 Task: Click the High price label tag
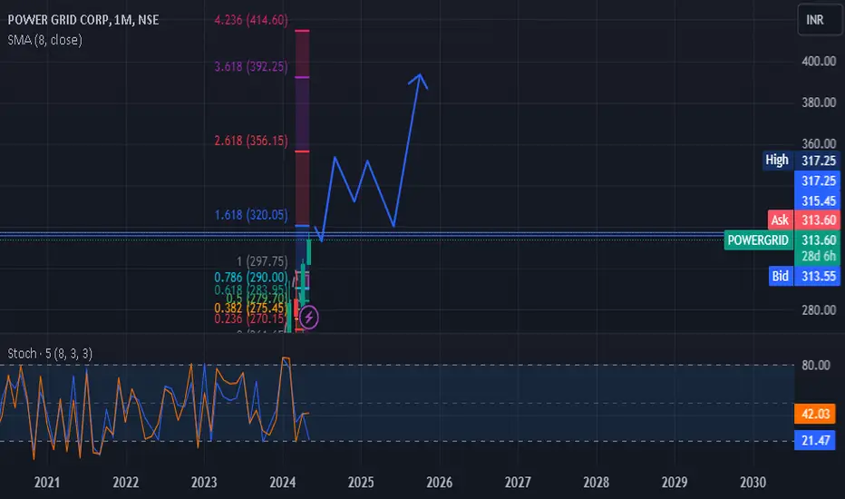(x=777, y=161)
